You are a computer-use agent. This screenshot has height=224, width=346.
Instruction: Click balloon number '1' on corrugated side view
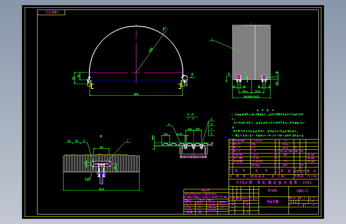pyautogui.click(x=212, y=40)
